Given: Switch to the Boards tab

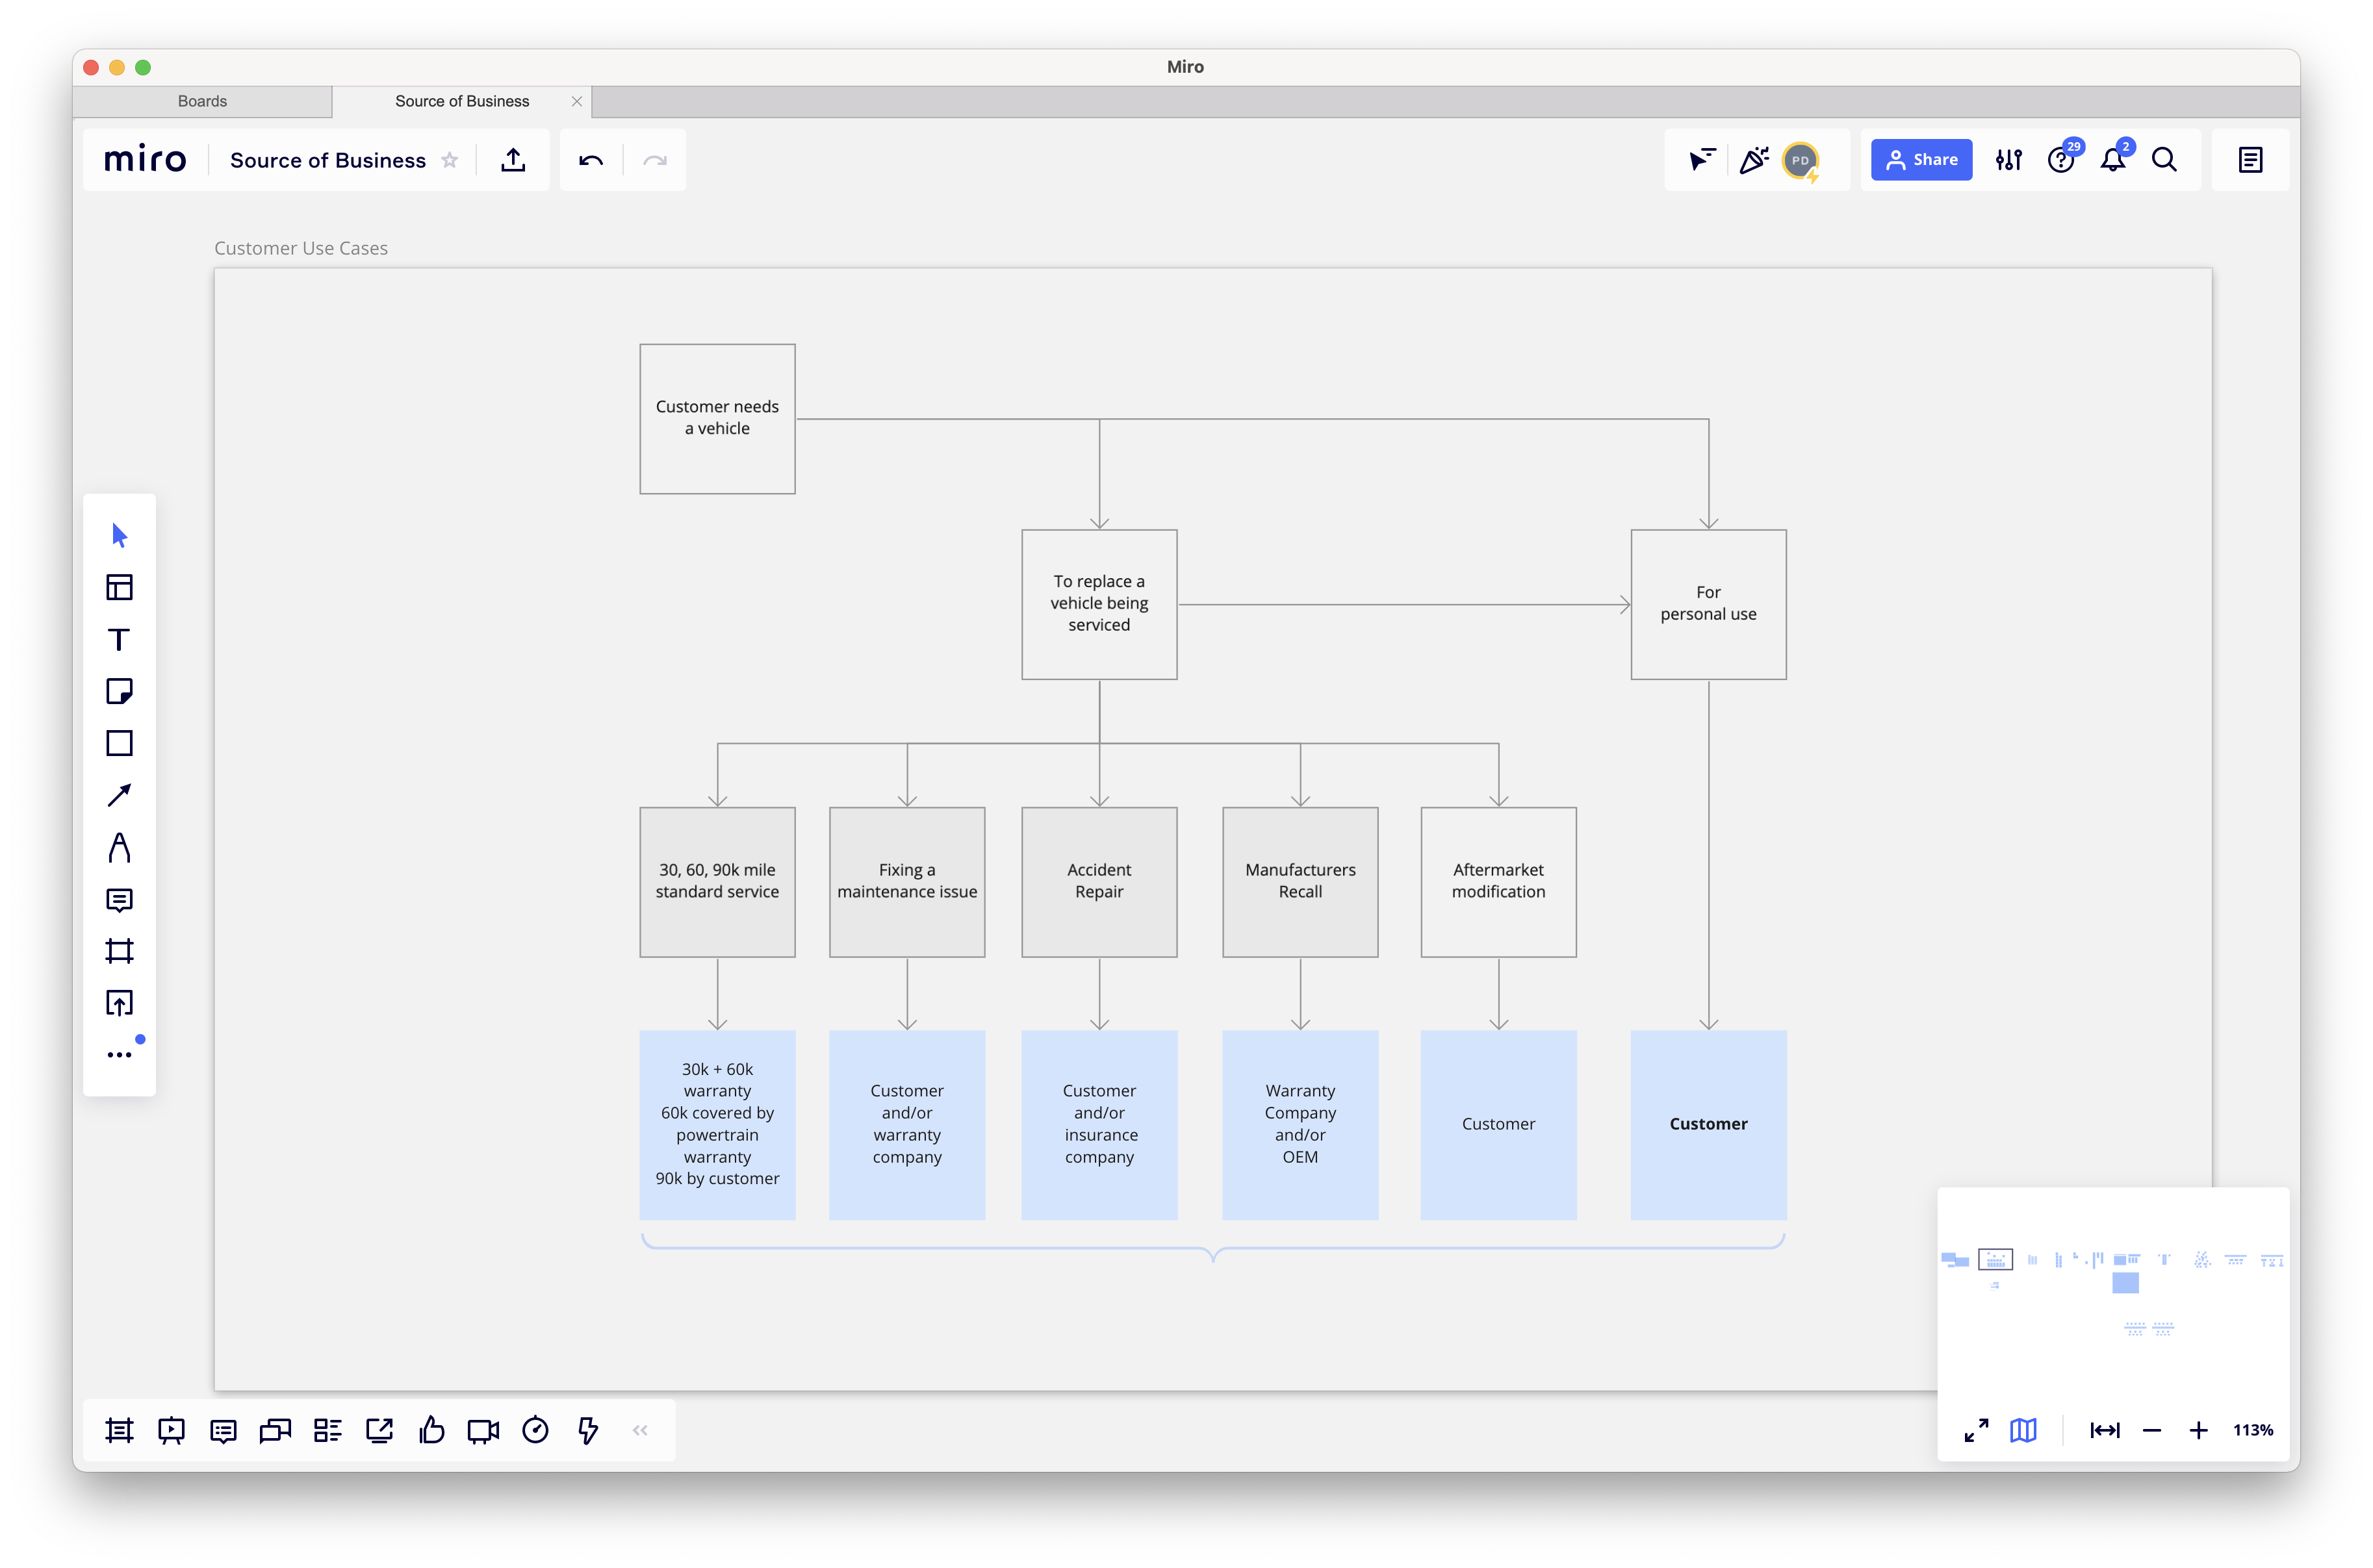Looking at the screenshot, I should [x=202, y=101].
